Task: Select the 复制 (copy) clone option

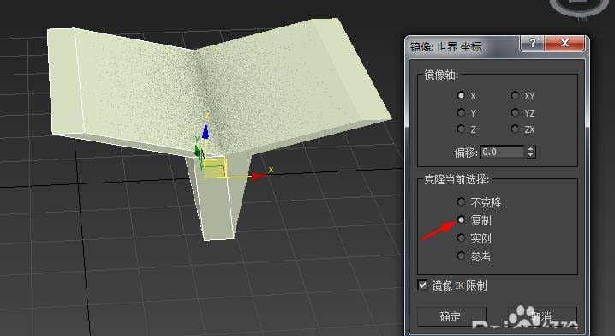Action: (x=461, y=219)
